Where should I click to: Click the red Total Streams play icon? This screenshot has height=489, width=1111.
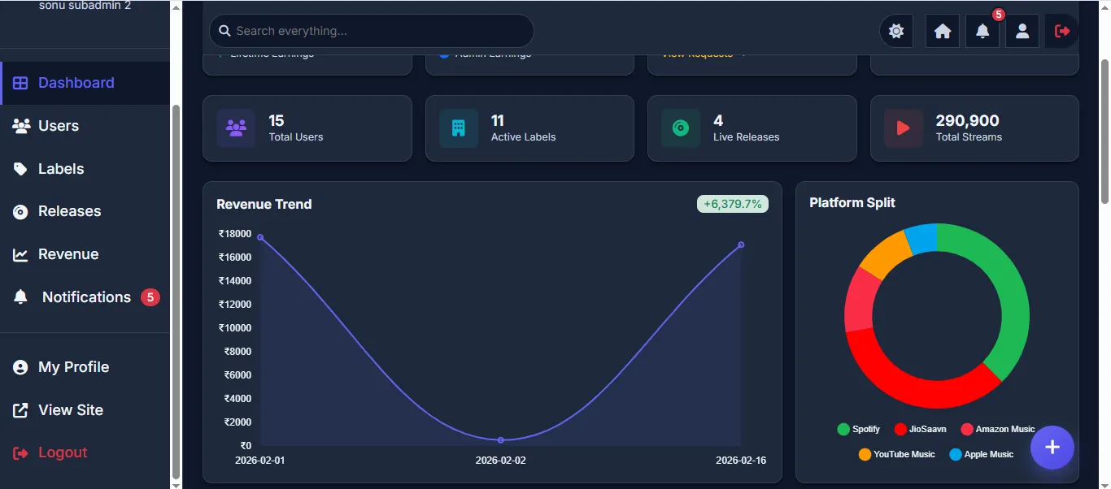(x=904, y=128)
